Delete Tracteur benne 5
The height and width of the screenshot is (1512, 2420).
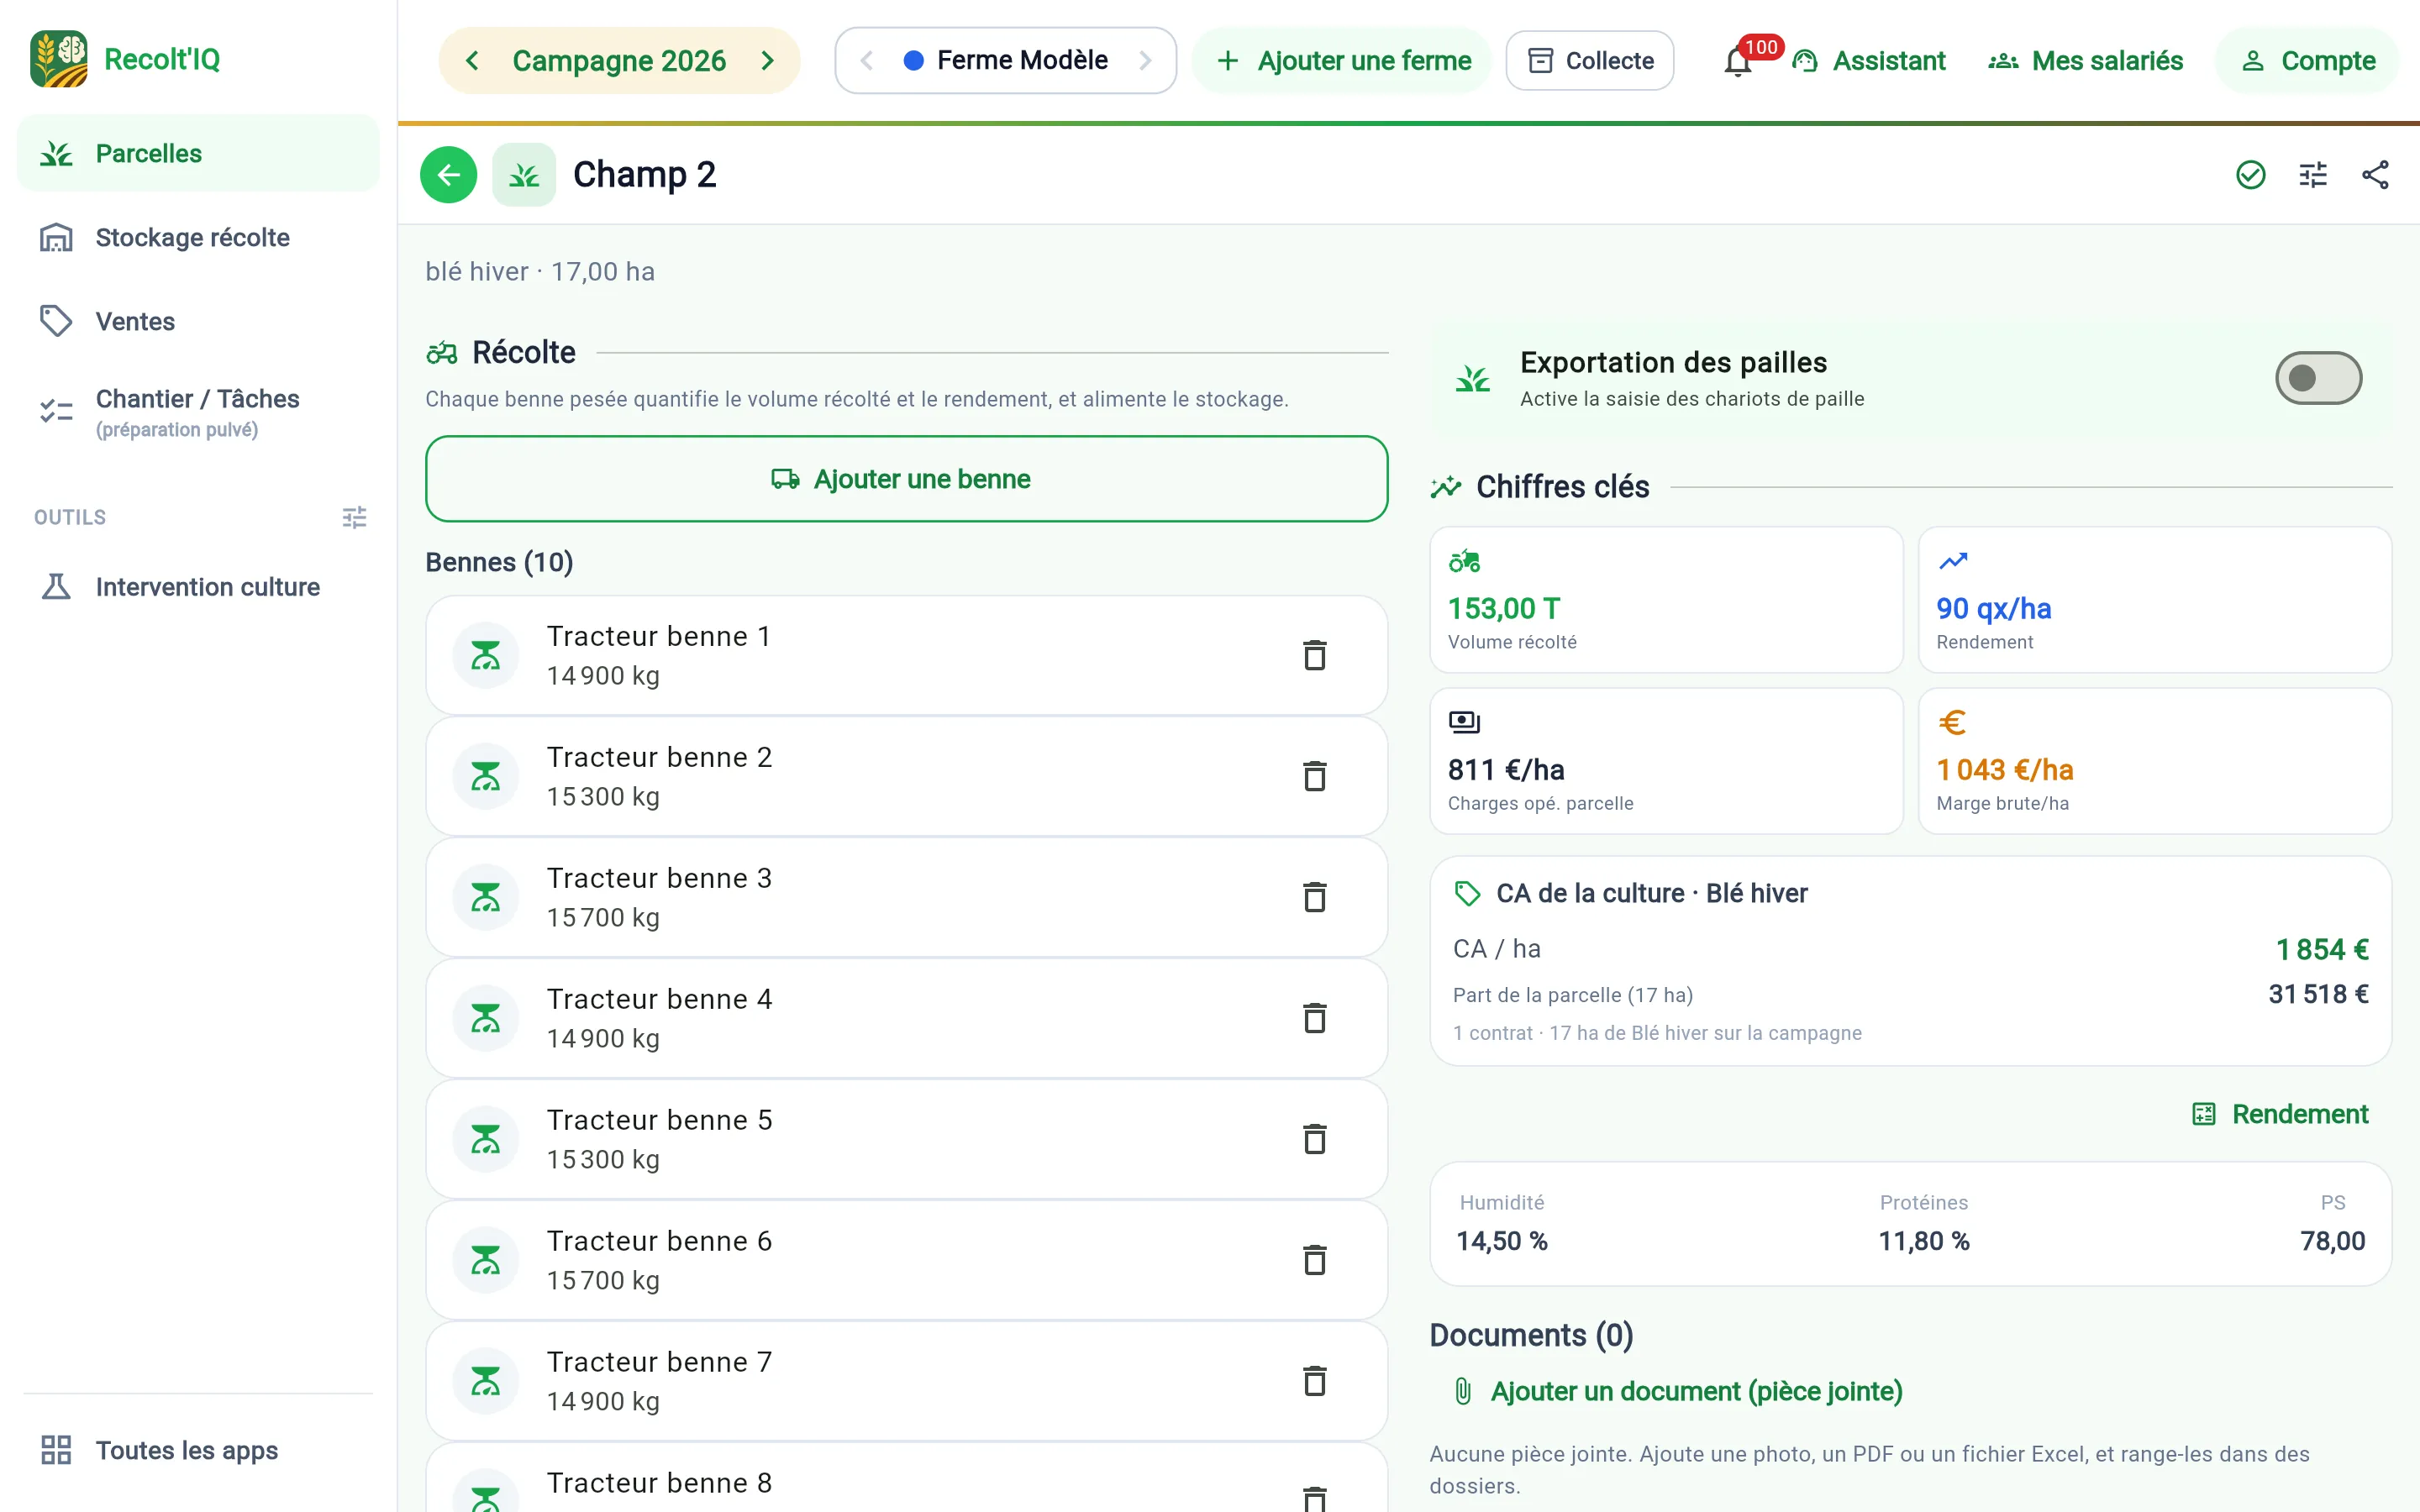click(x=1315, y=1139)
